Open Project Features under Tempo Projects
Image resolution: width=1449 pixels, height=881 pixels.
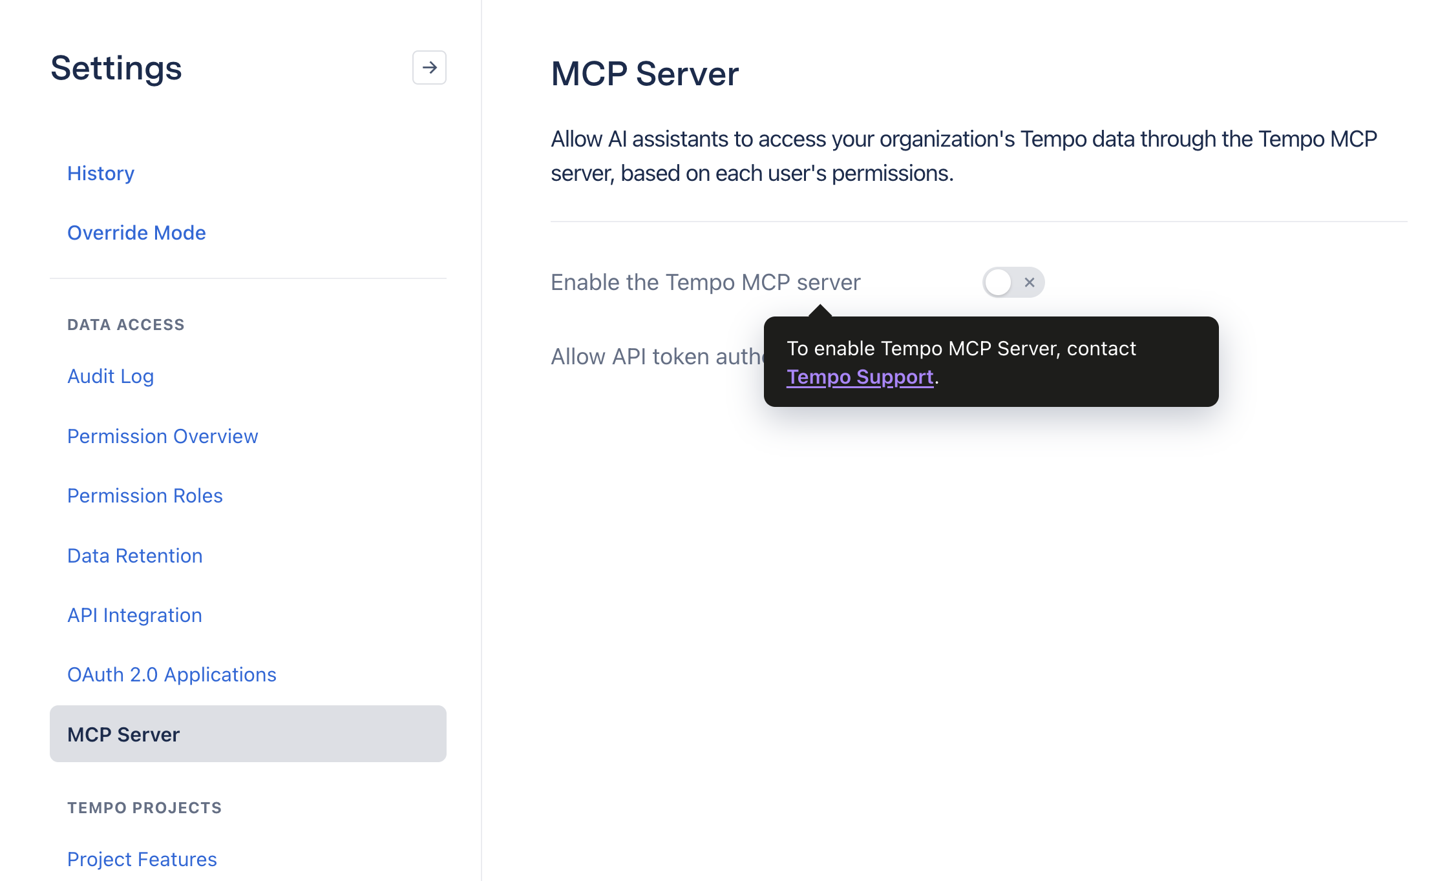(142, 859)
